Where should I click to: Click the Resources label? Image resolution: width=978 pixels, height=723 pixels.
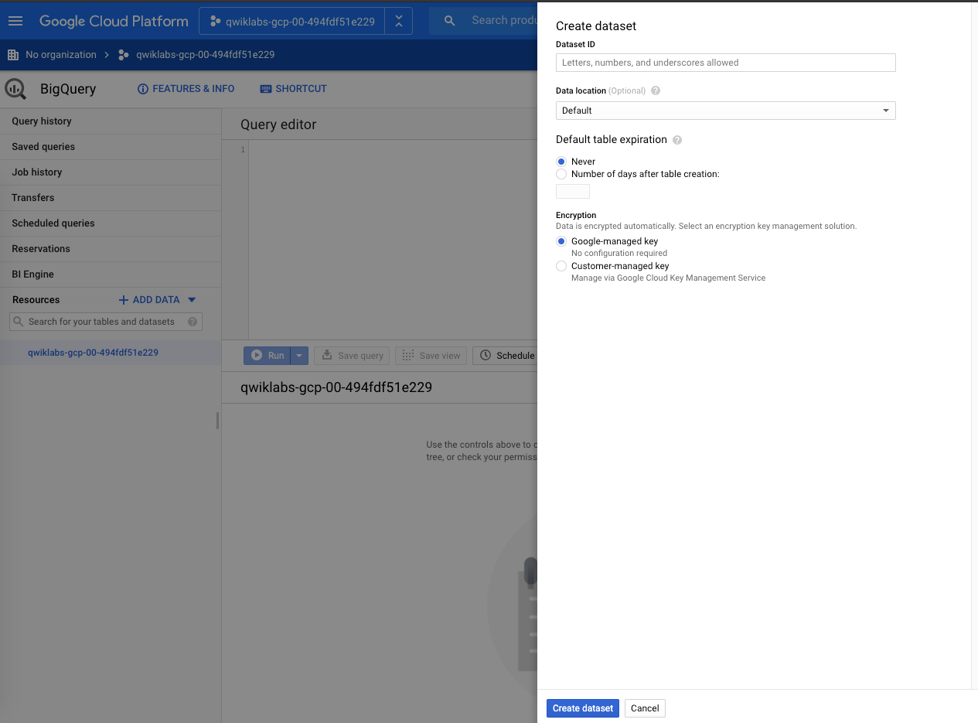point(36,300)
